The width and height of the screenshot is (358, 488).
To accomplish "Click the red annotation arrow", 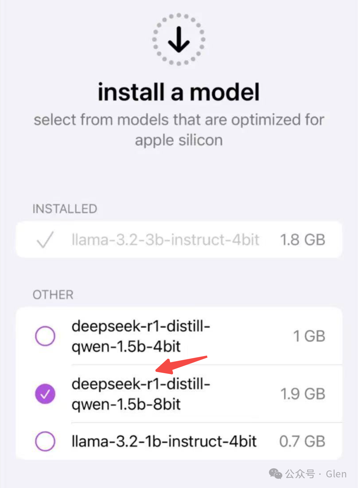I will 181,364.
